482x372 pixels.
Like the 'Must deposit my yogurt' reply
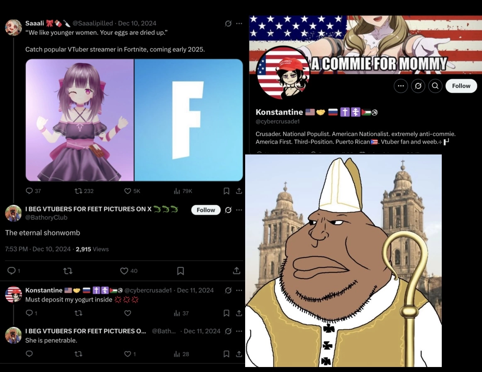[128, 313]
